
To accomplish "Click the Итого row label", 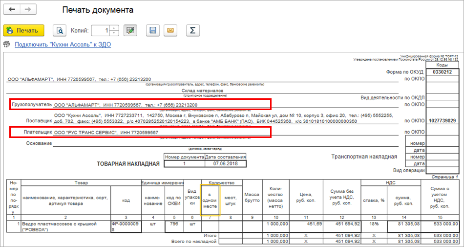I will (211, 235).
